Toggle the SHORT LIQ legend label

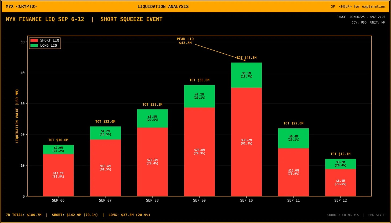(x=49, y=40)
